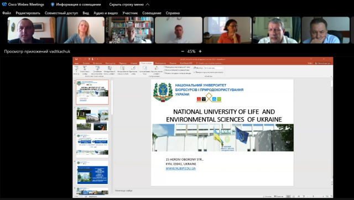The image size is (354, 200).
Task: Switch to the PowerPoint Home tab
Action: (86, 64)
